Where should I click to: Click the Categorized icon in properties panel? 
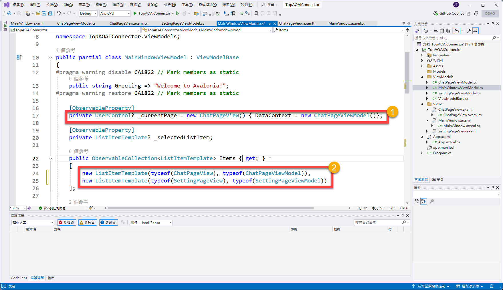point(417,201)
